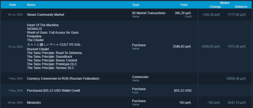Select the 95 Market Transactions type

[x=149, y=13]
